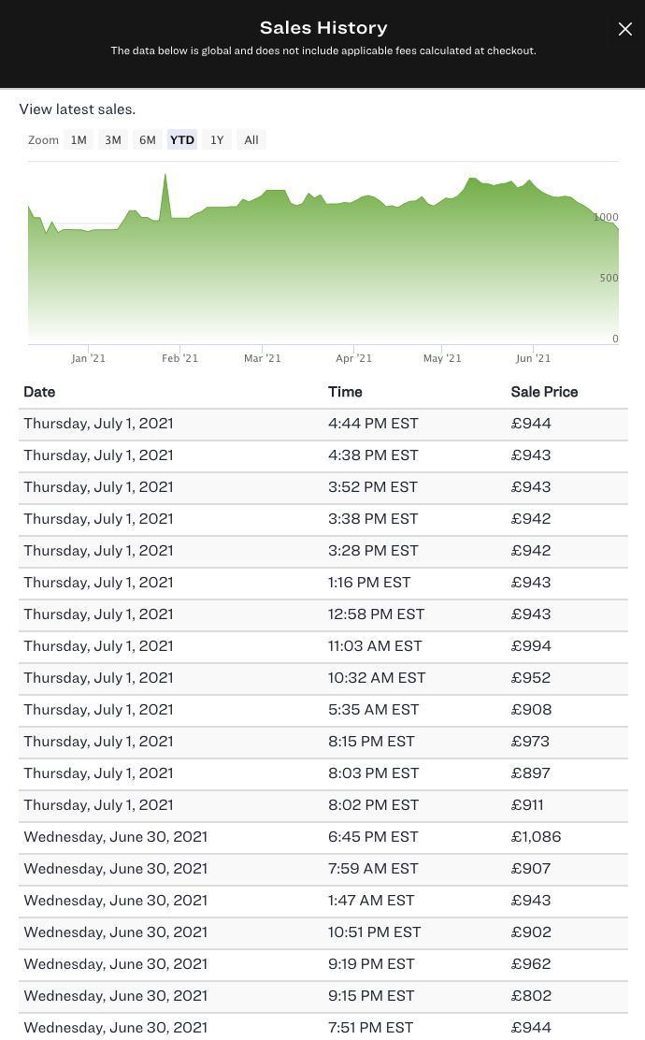Select the 5:35 AM EST sale row

(322, 710)
